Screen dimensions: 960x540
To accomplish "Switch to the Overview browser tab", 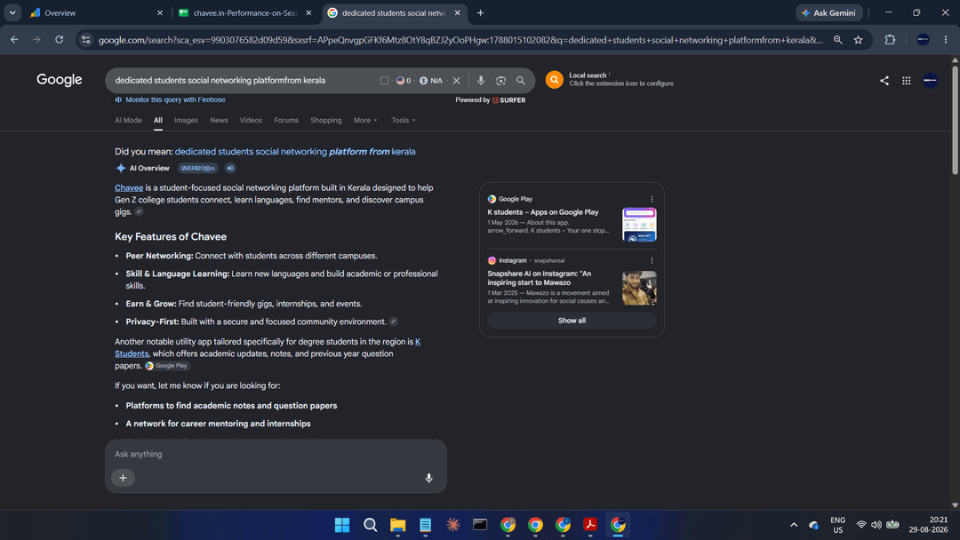I will pyautogui.click(x=96, y=12).
